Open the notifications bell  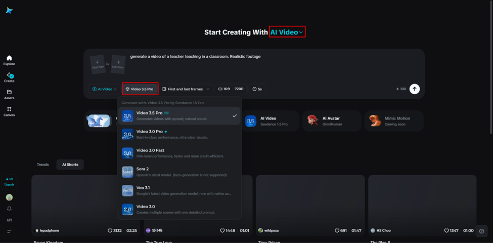(x=10, y=209)
